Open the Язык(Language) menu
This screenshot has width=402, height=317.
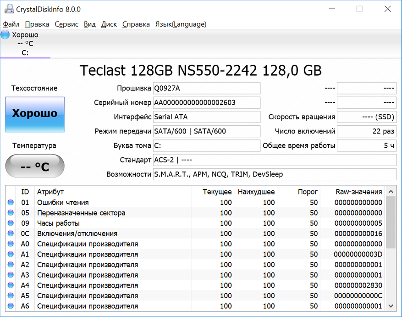point(181,24)
